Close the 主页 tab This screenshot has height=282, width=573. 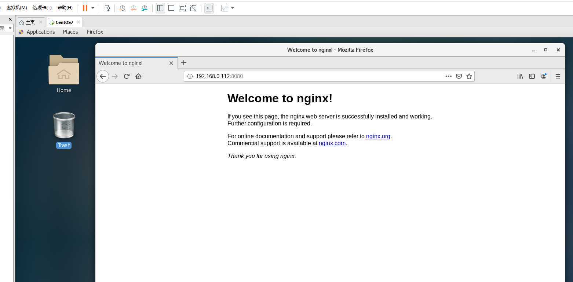[x=41, y=22]
